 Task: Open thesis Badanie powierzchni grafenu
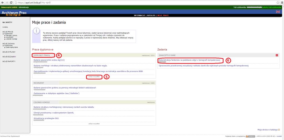tap(65, 88)
